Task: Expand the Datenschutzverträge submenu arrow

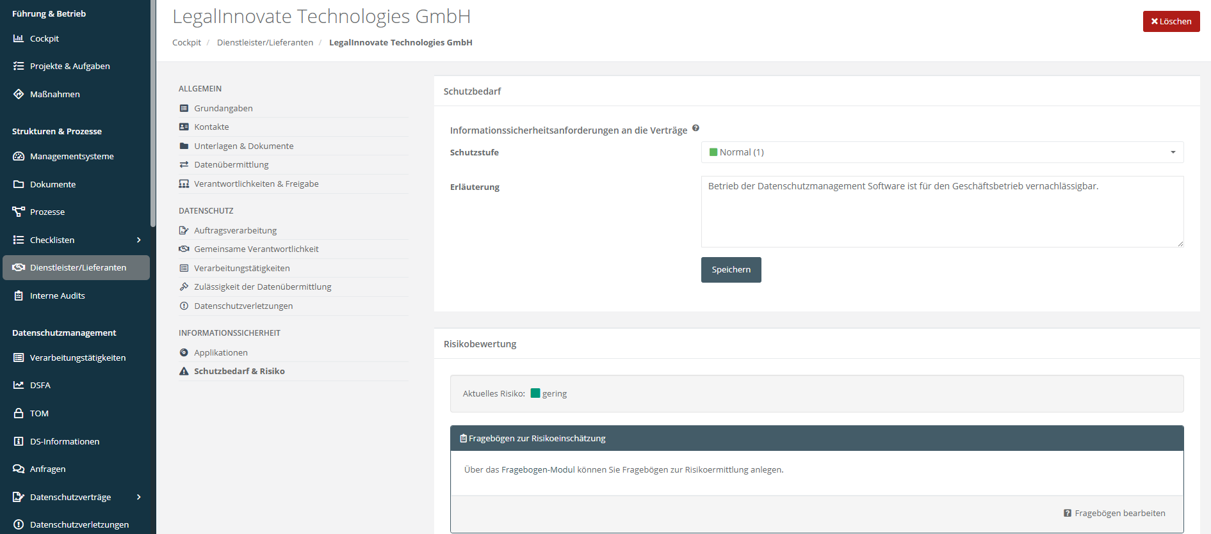Action: coord(138,497)
